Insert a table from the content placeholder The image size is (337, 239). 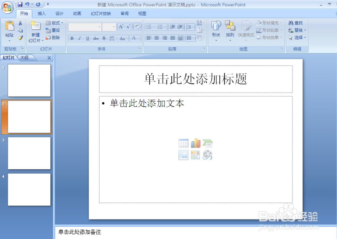(x=183, y=143)
